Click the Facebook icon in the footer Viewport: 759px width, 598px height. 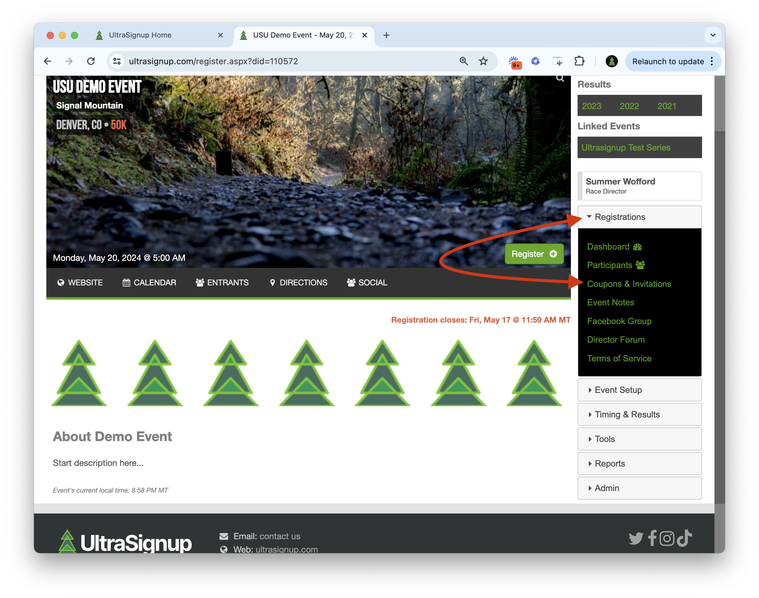point(652,538)
